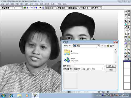Open Windows Explorer from the taskbar

[19, 96]
